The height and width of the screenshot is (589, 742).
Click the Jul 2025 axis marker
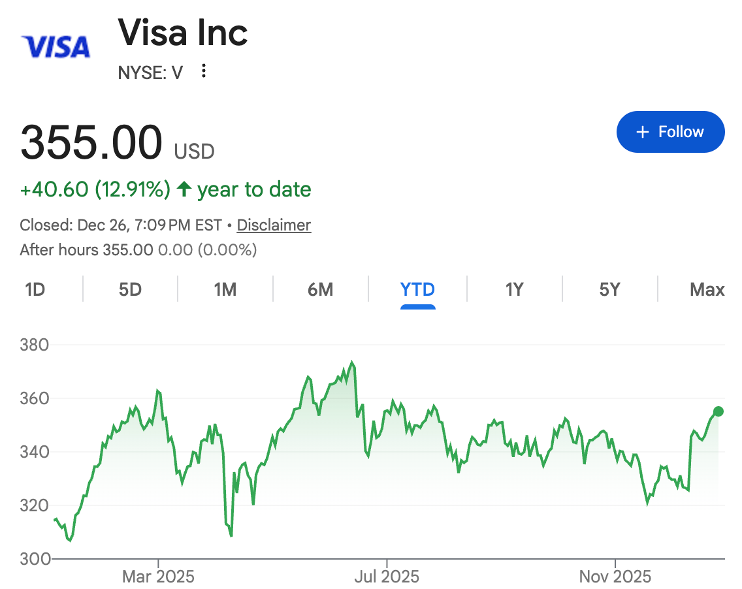[x=387, y=576]
